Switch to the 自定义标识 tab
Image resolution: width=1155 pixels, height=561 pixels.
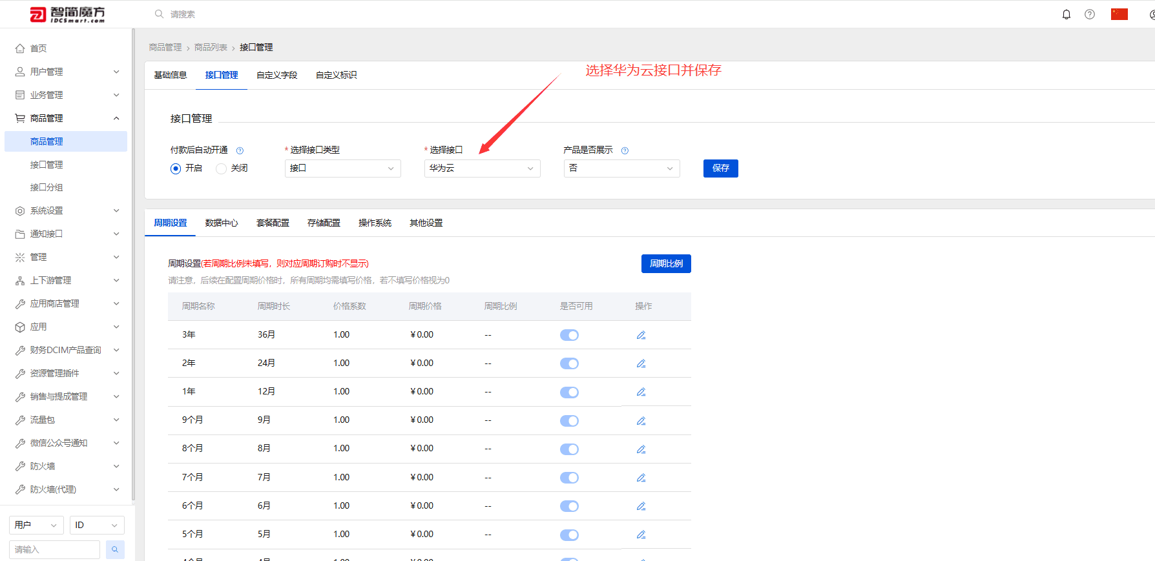tap(337, 75)
